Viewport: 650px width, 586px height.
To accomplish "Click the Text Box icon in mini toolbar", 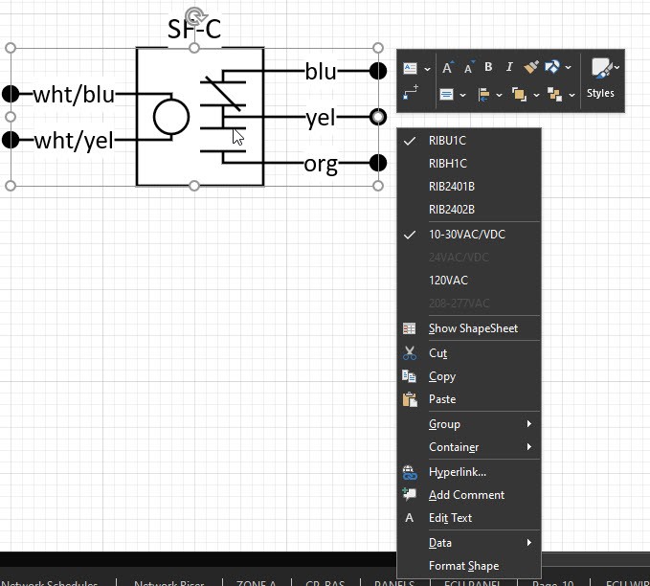I will (x=411, y=67).
